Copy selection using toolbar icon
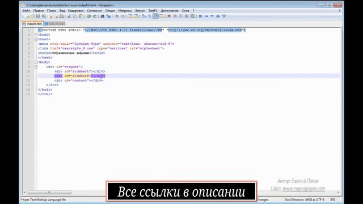The image size is (363, 204). [75, 16]
